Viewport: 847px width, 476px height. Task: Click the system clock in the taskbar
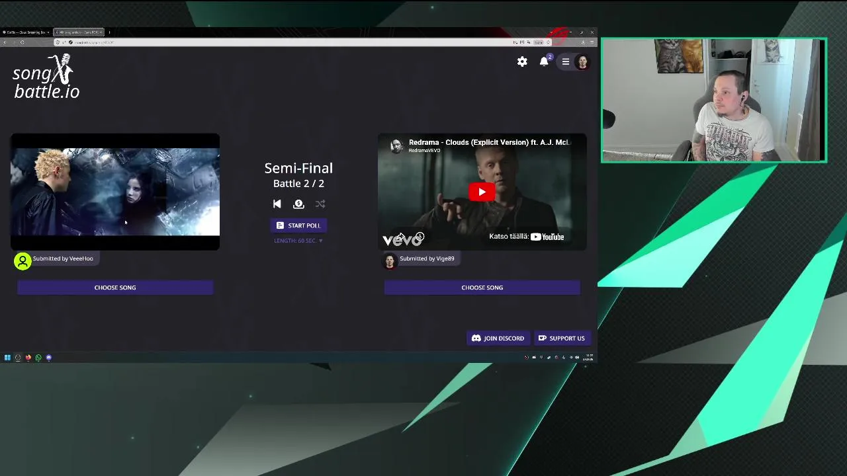coord(588,358)
